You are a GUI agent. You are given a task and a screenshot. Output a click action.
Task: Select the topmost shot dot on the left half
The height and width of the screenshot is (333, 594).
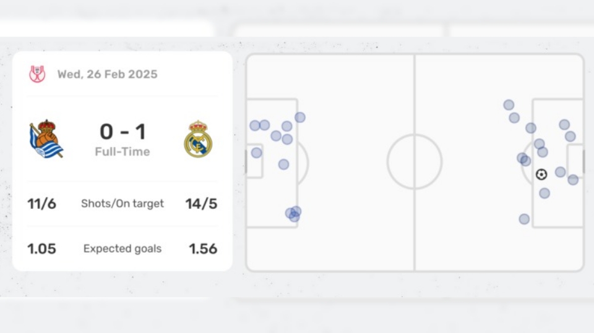(300, 117)
